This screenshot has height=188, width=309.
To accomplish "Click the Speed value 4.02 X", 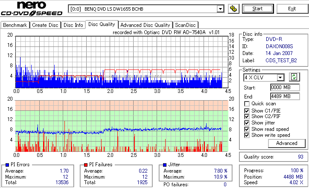I will pos(296,182).
